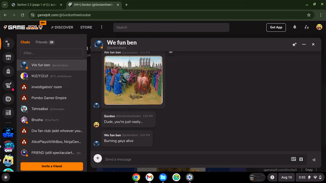The width and height of the screenshot is (326, 183).
Task: Open the DISCOVER menu item
Action: pos(62,27)
